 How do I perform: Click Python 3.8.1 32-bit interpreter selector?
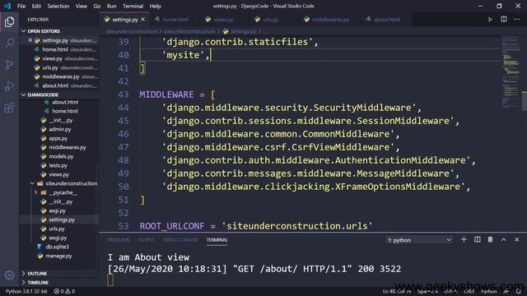tap(26, 291)
